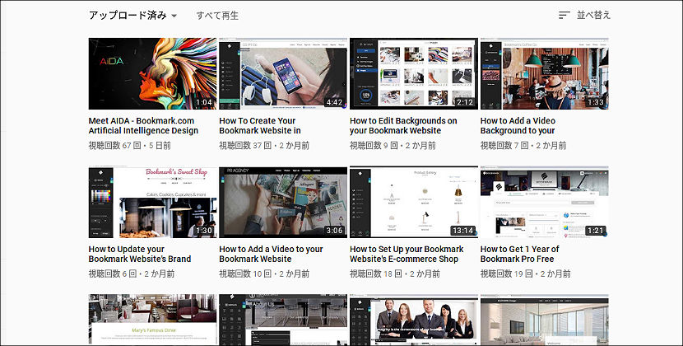
Task: Open the Mary's Famous Diner video thumbnail
Action: pyautogui.click(x=152, y=320)
